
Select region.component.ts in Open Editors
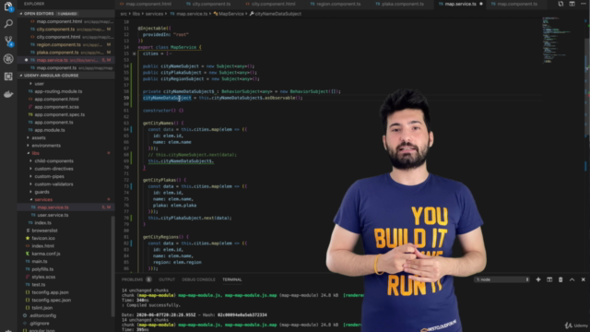point(58,44)
